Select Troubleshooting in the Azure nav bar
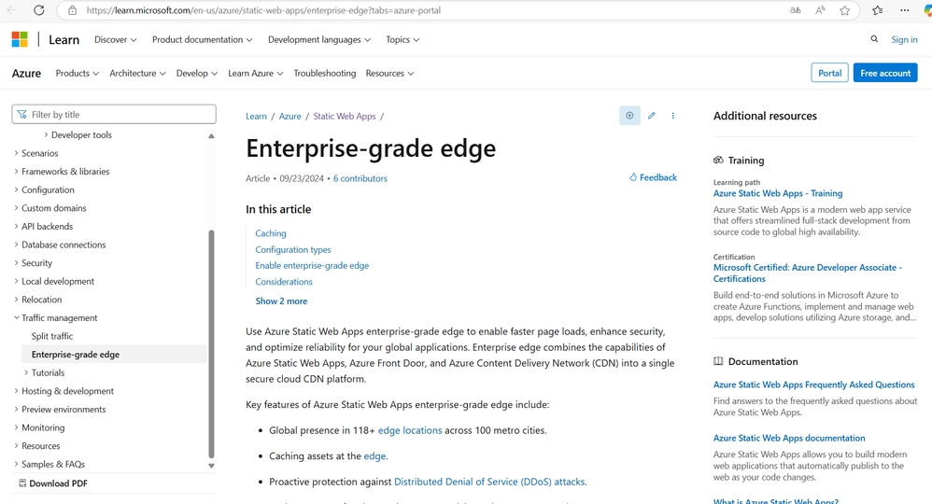This screenshot has width=932, height=504. point(324,73)
